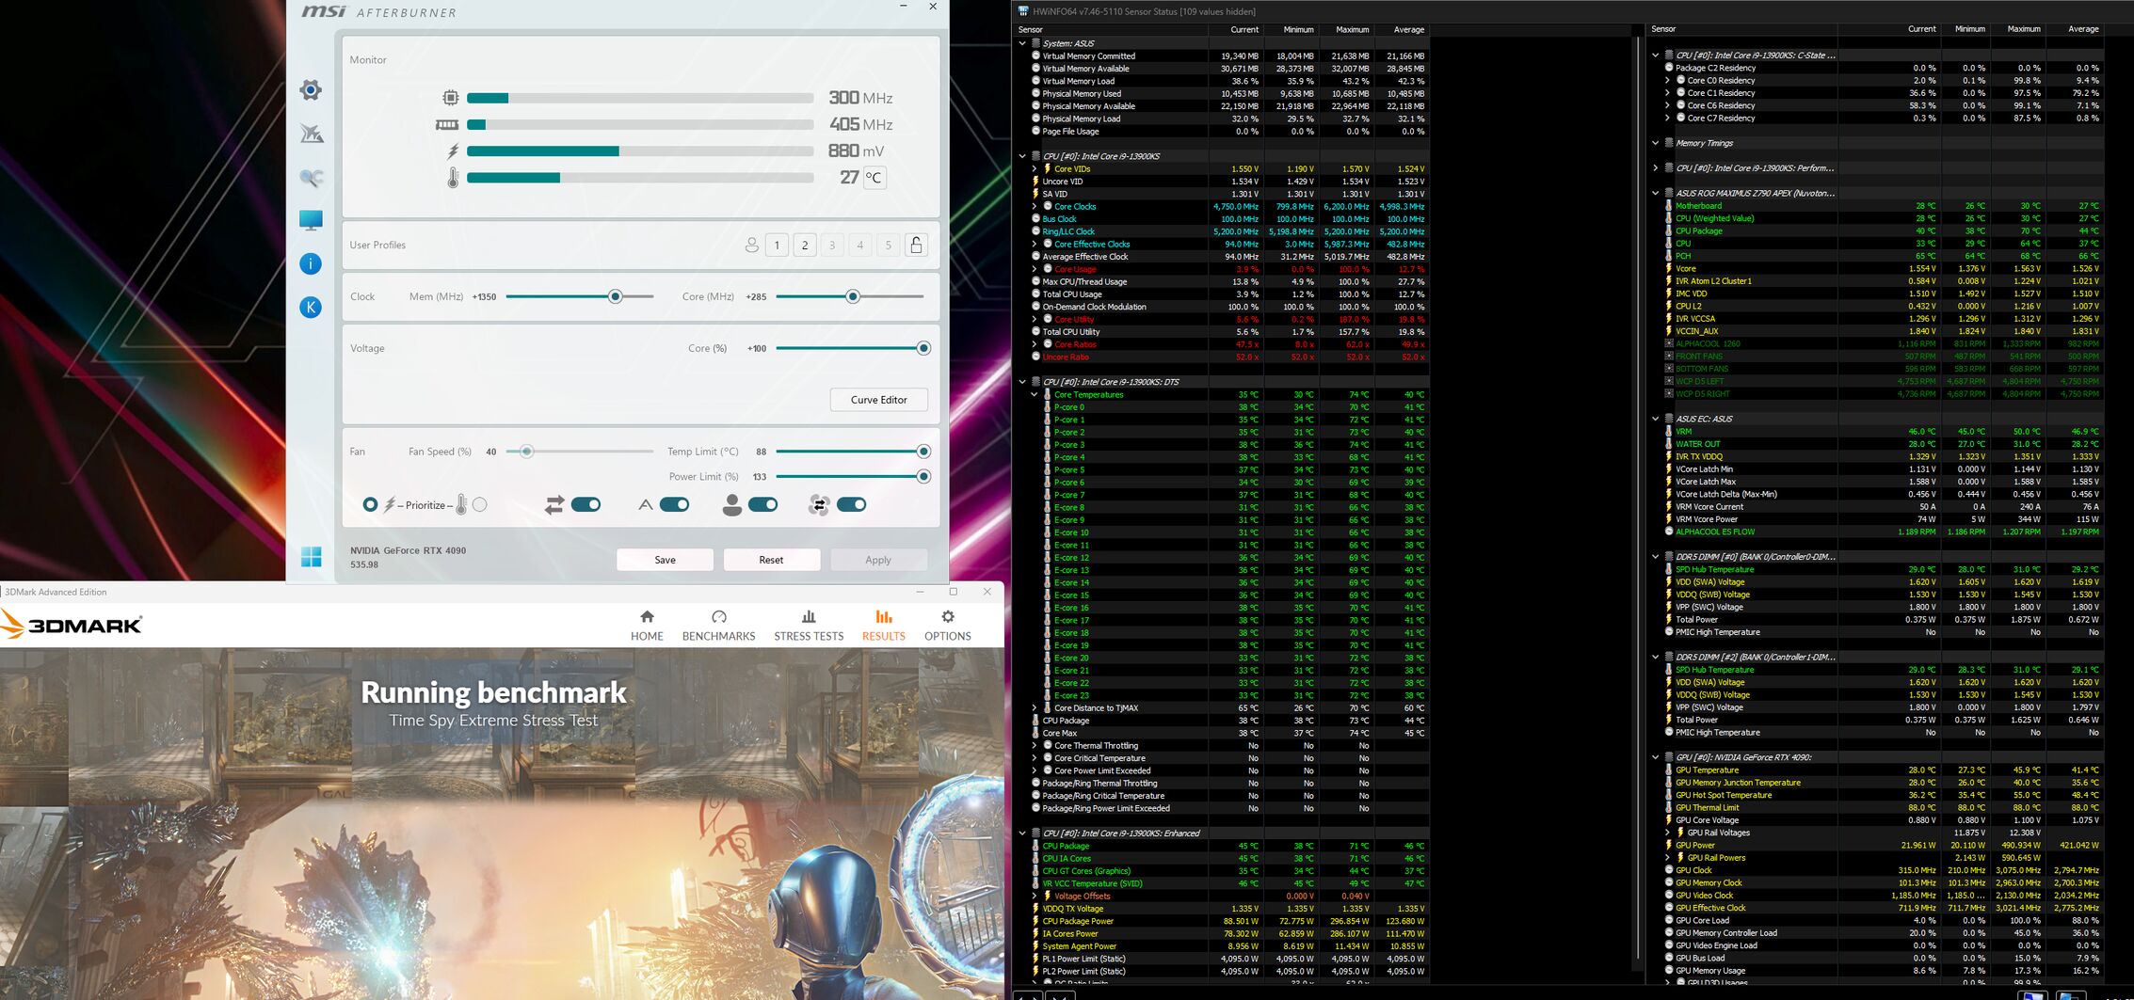Expand the Core VIDs row
This screenshot has height=1000, width=2134.
point(1035,169)
